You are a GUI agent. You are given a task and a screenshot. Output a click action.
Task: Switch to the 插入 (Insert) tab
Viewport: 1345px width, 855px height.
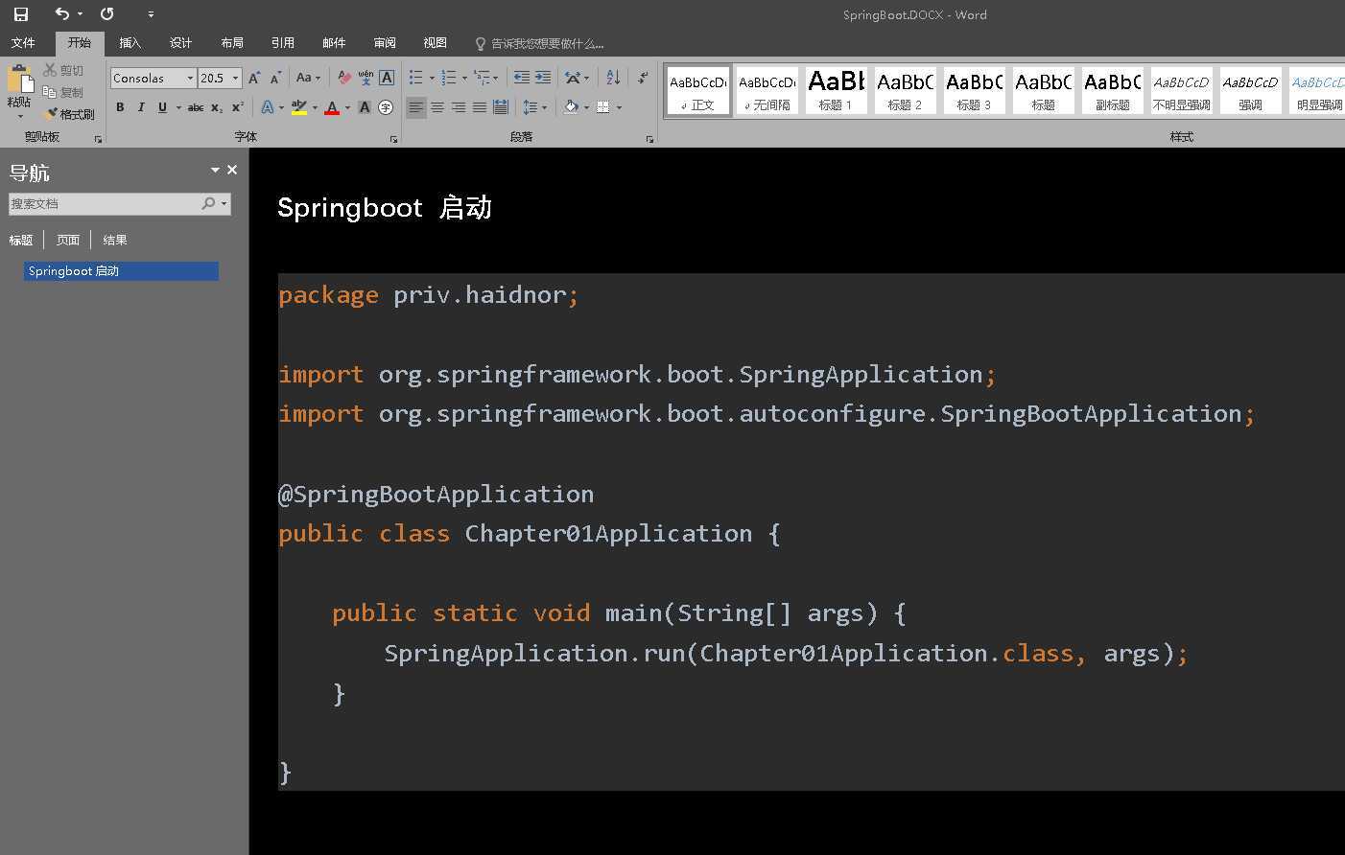click(x=130, y=43)
